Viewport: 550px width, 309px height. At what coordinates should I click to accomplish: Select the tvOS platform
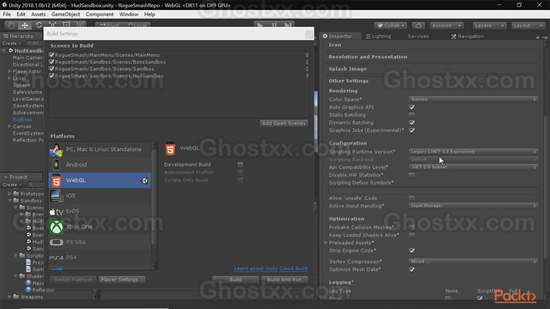99,211
